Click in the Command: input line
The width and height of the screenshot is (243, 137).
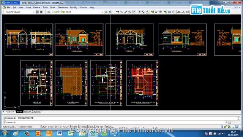click(x=115, y=123)
